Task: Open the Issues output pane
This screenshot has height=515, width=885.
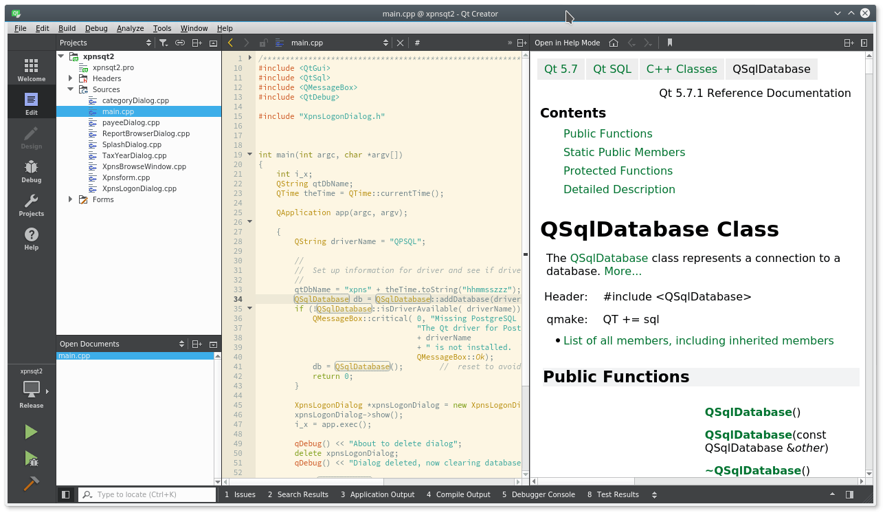Action: point(240,494)
